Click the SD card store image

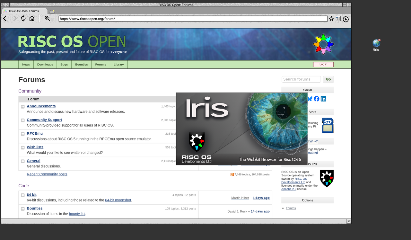[328, 125]
